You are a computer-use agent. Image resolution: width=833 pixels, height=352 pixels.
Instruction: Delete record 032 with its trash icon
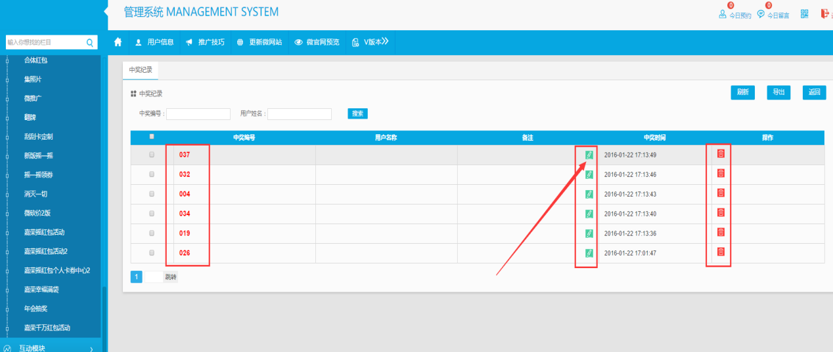tap(721, 173)
